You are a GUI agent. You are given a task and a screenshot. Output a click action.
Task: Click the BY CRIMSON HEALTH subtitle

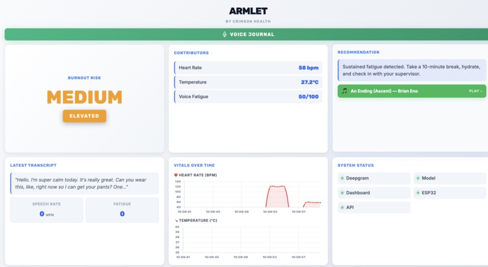(x=248, y=21)
